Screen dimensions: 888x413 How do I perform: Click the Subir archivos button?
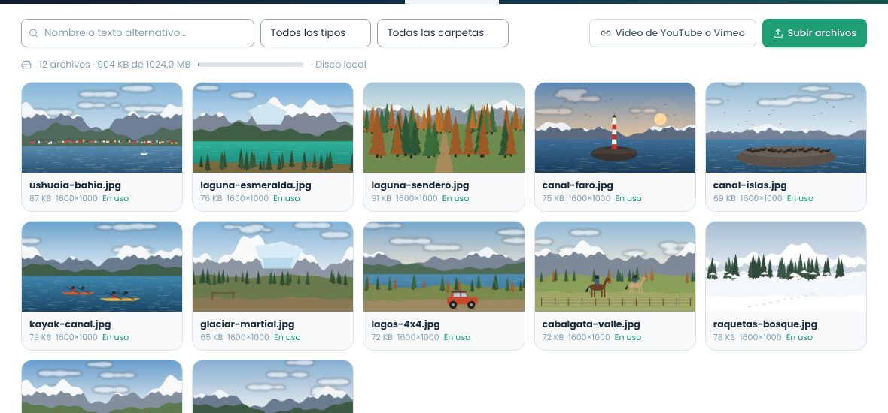(813, 33)
